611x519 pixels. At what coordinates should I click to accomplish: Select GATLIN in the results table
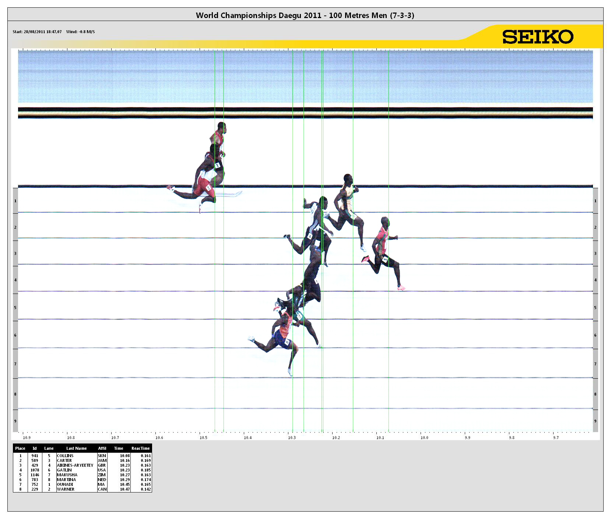(64, 470)
